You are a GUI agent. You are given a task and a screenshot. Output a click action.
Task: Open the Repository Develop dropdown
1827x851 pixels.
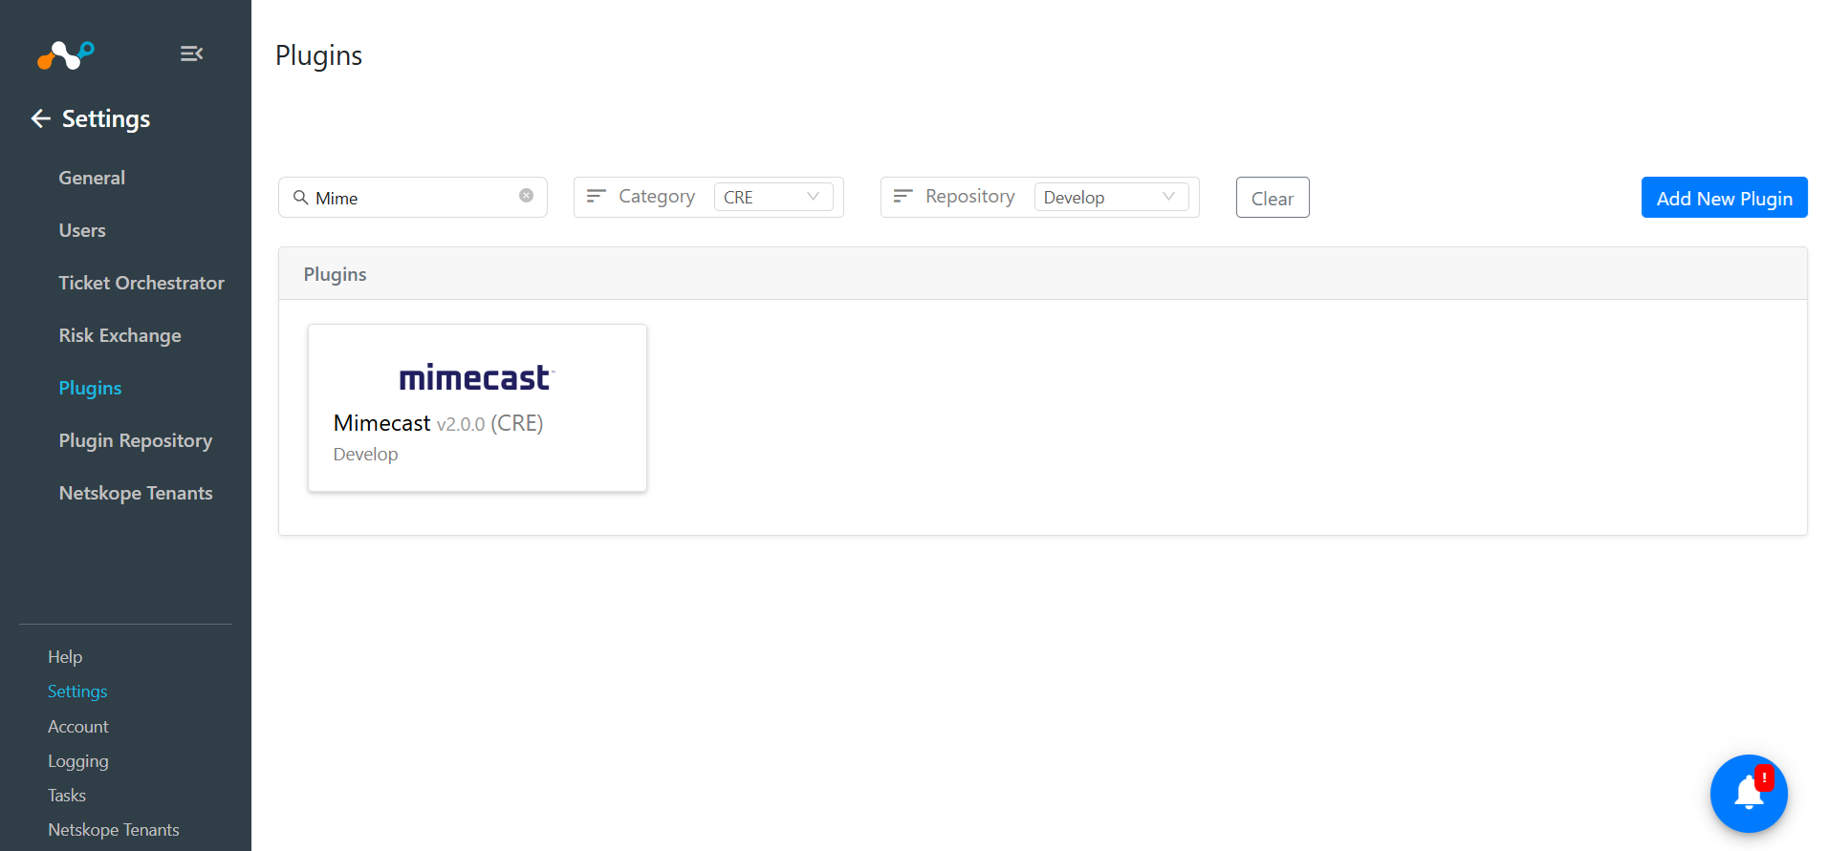(1111, 197)
